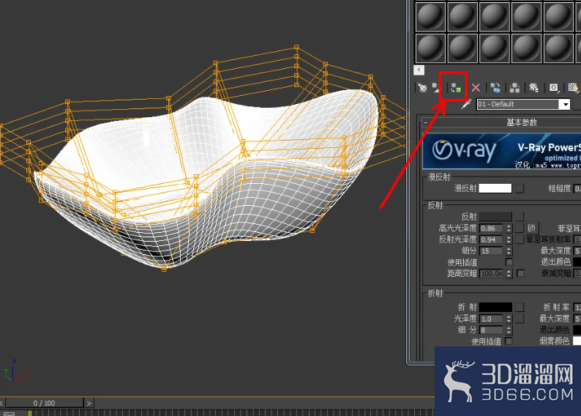Click the Get Material icon
Image resolution: width=581 pixels, height=416 pixels.
click(422, 88)
